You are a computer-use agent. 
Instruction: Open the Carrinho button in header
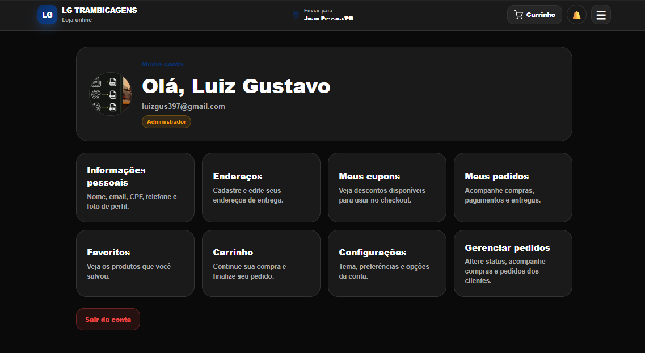coord(534,15)
